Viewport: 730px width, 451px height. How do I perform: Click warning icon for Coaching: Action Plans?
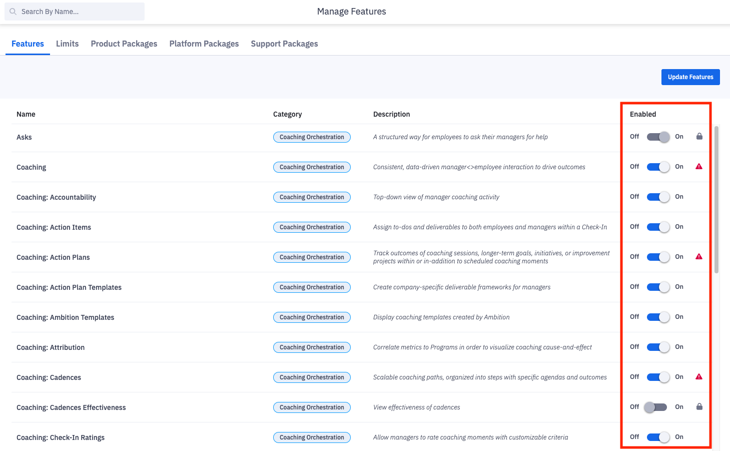click(699, 257)
